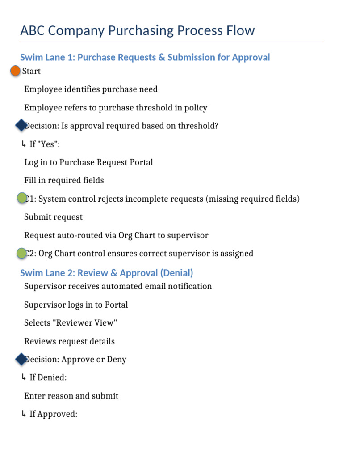This screenshot has width=343, height=458.
Task: Click the Reviews request details line
Action: click(69, 342)
